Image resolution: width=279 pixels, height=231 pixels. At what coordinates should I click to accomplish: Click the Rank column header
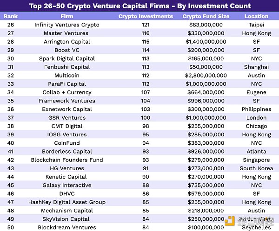10,16
